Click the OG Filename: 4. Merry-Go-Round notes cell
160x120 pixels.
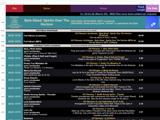click(x=103, y=73)
